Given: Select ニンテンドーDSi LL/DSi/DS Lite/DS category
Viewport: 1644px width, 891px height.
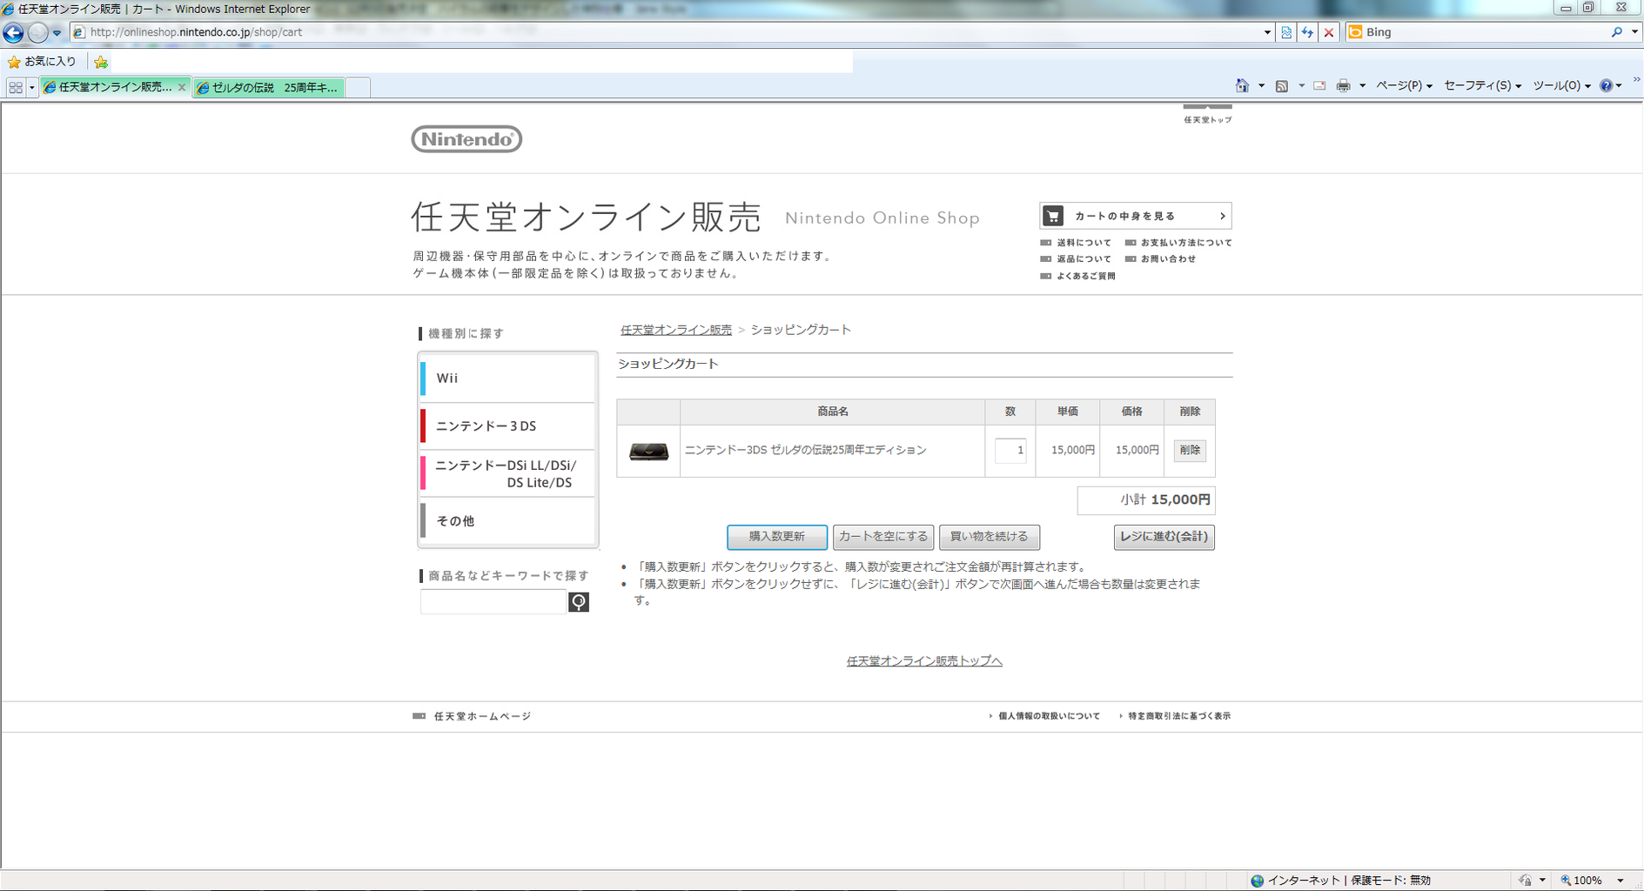Looking at the screenshot, I should [507, 474].
